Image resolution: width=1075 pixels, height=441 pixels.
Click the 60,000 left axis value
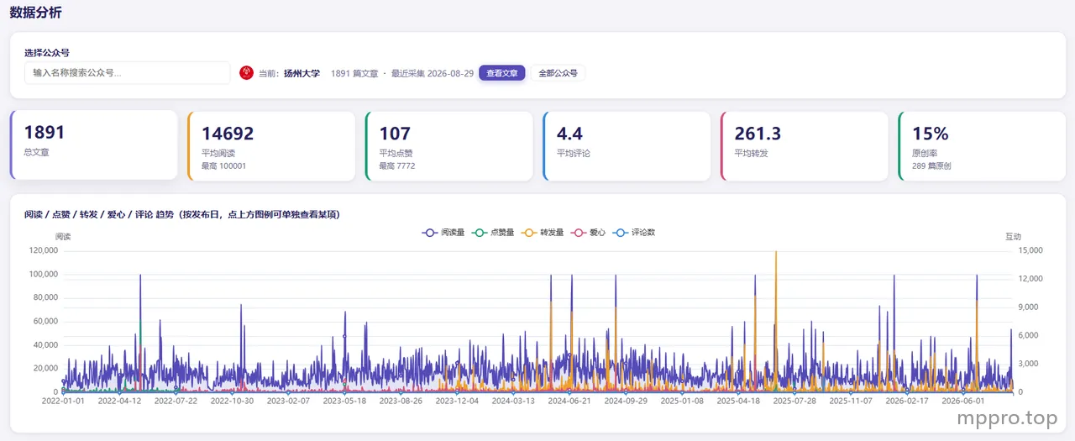[x=45, y=321]
